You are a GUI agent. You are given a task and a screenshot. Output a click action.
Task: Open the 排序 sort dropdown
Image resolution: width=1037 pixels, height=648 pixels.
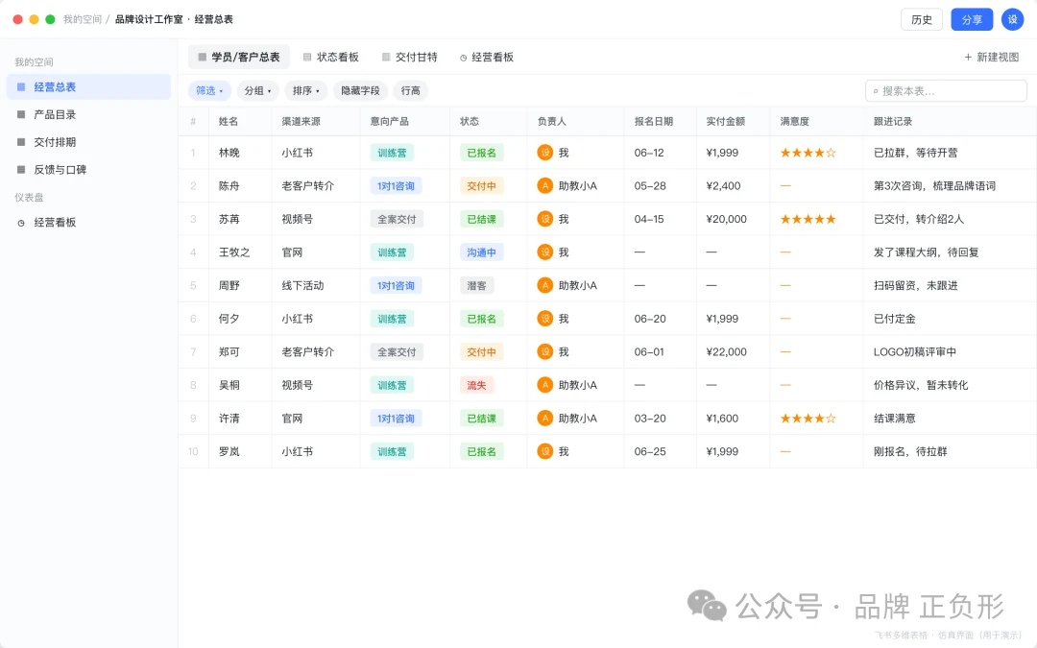[305, 90]
